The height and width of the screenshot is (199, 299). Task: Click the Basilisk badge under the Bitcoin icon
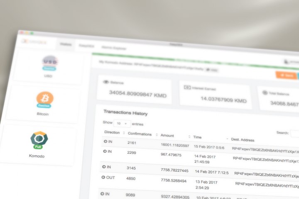pyautogui.click(x=44, y=106)
